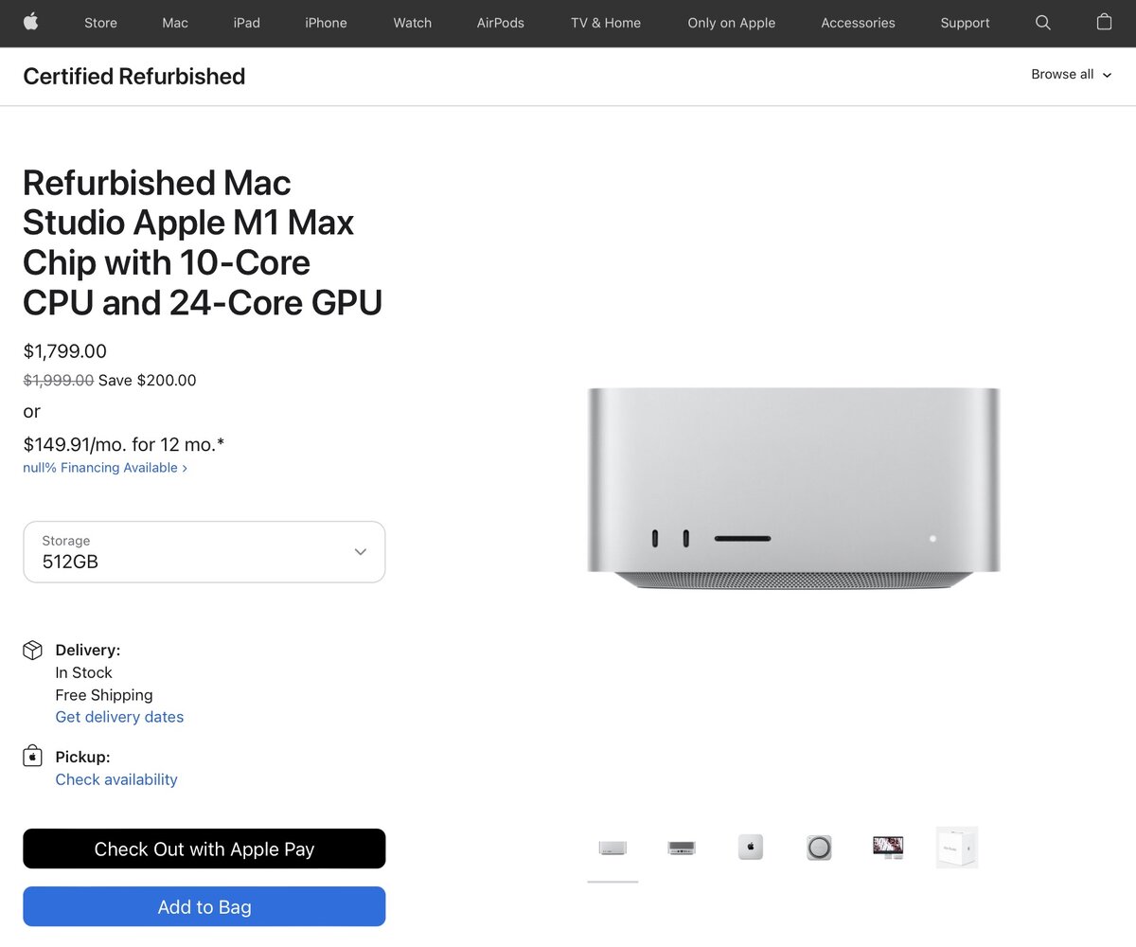Open the search magnifier icon
Screen dimensions: 1136x947
(1043, 23)
